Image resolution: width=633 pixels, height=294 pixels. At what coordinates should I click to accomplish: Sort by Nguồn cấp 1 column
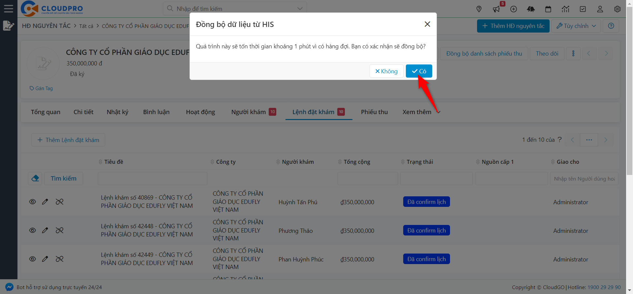click(495, 162)
